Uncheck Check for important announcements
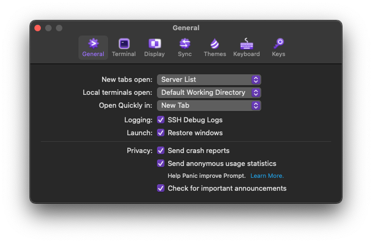Screen dimensions: 372x243 pyautogui.click(x=161, y=188)
